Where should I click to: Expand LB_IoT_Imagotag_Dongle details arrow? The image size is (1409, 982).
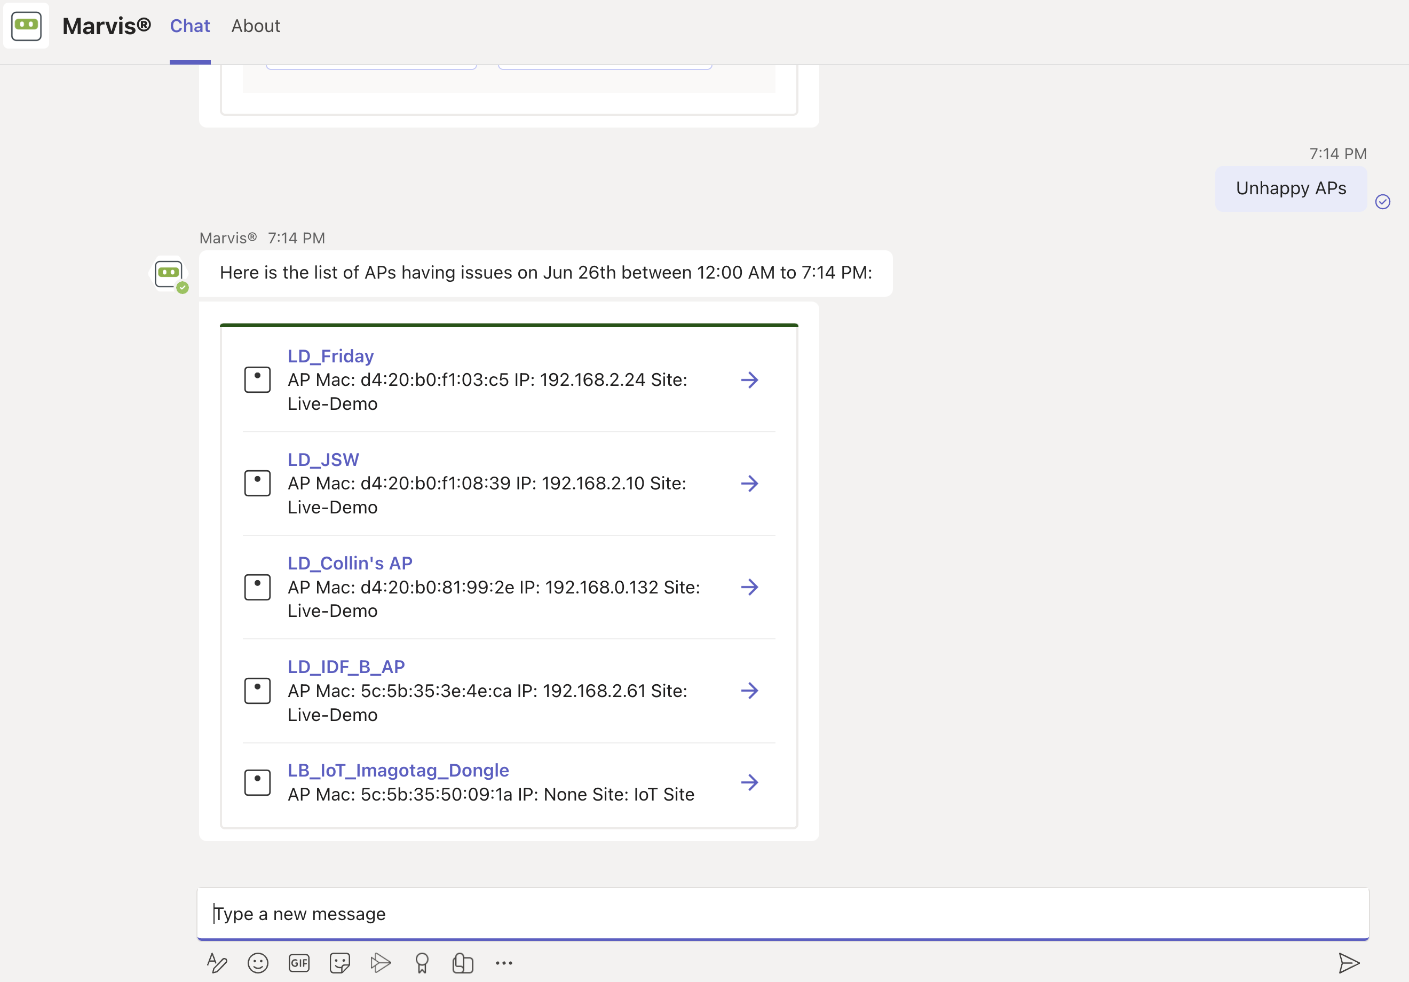[749, 782]
